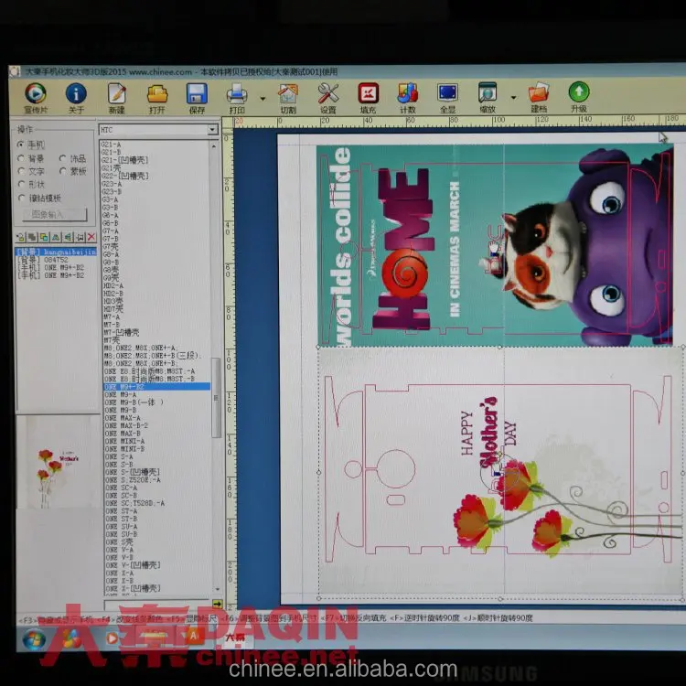Select M7-[凹槽壳] model entry
This screenshot has height=686, width=686.
pos(121,333)
